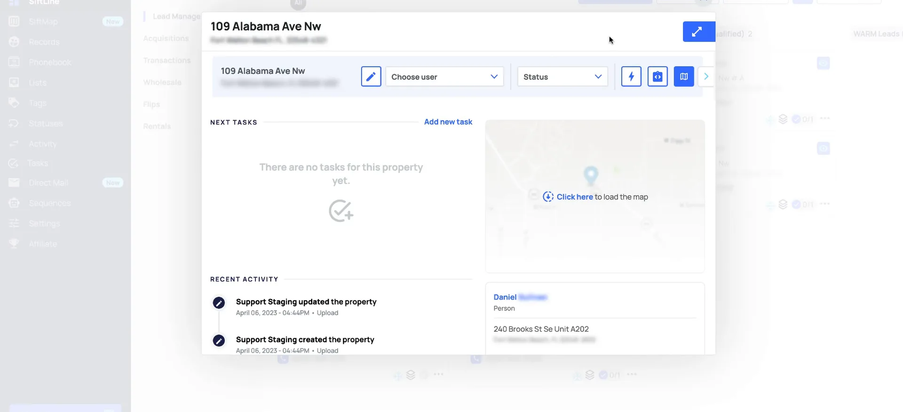Open Sequences in the sidebar
Image resolution: width=903 pixels, height=412 pixels.
[x=50, y=203]
